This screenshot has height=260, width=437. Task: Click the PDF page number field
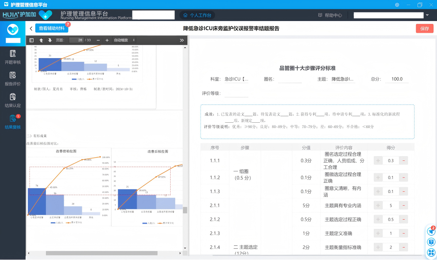point(76,40)
